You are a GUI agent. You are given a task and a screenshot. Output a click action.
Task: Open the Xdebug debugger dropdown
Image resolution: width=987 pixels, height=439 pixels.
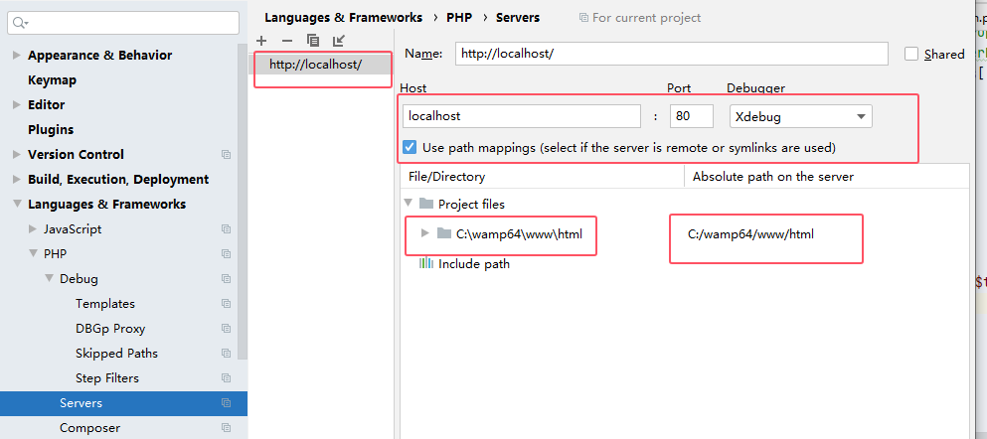point(801,116)
